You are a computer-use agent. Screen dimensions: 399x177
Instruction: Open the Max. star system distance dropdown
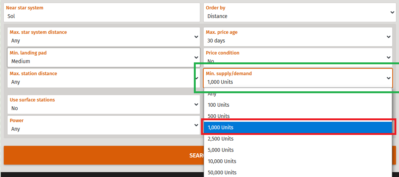pos(104,37)
